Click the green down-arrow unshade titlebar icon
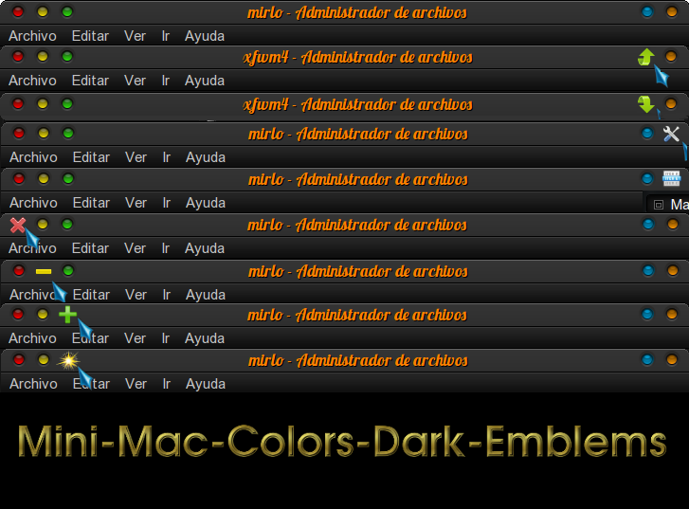Viewport: 689px width, 509px height. click(x=646, y=104)
